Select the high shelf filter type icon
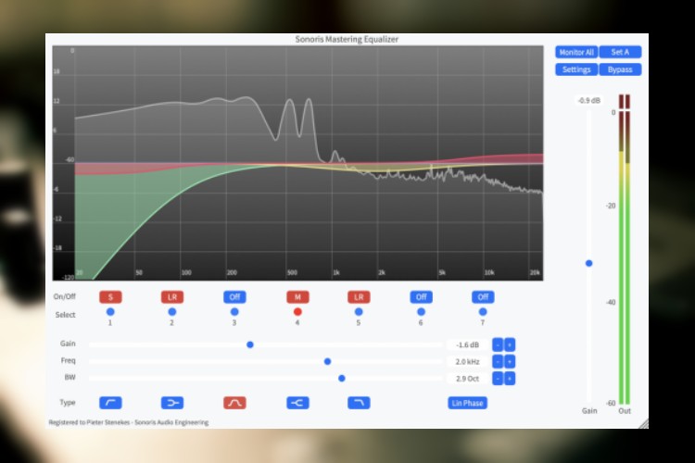Screen dimensions: 695x463 pos(297,403)
